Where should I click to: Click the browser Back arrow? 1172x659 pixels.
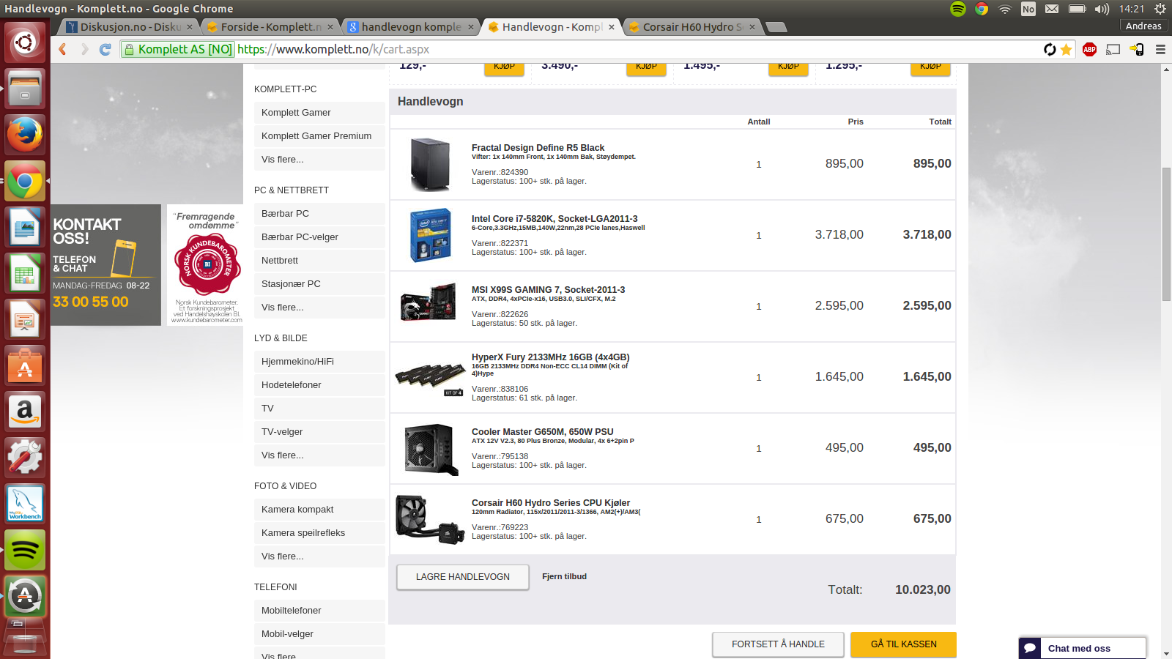point(63,49)
